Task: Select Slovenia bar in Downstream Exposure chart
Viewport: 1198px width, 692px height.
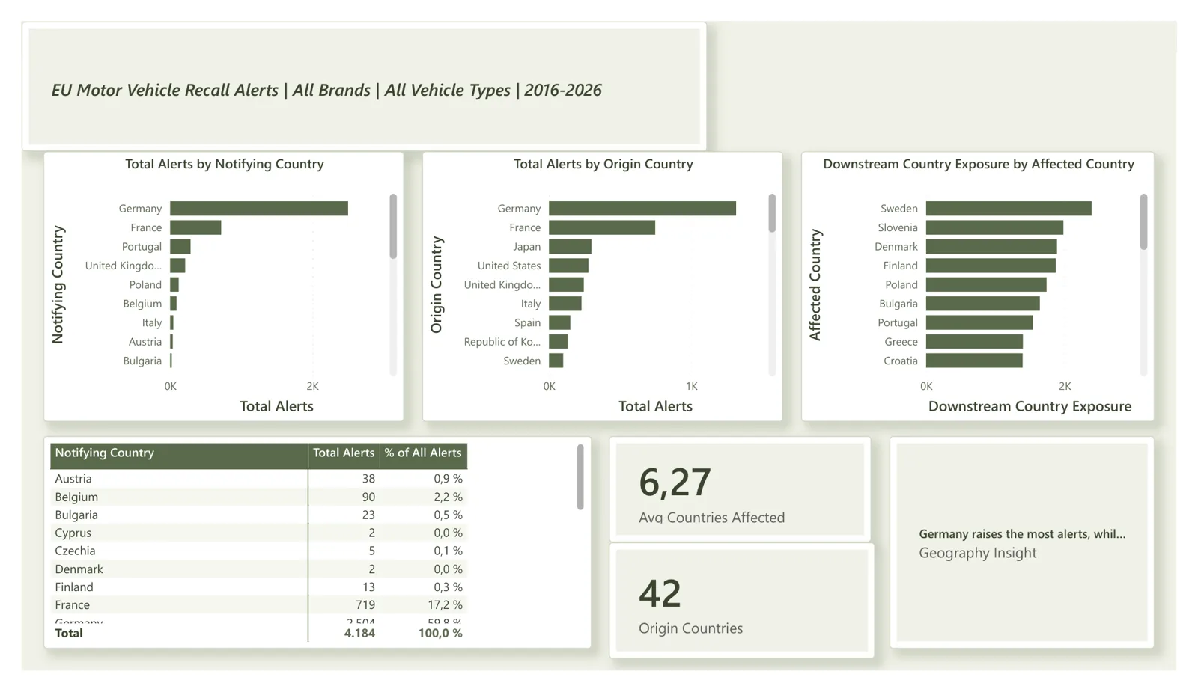Action: (994, 227)
